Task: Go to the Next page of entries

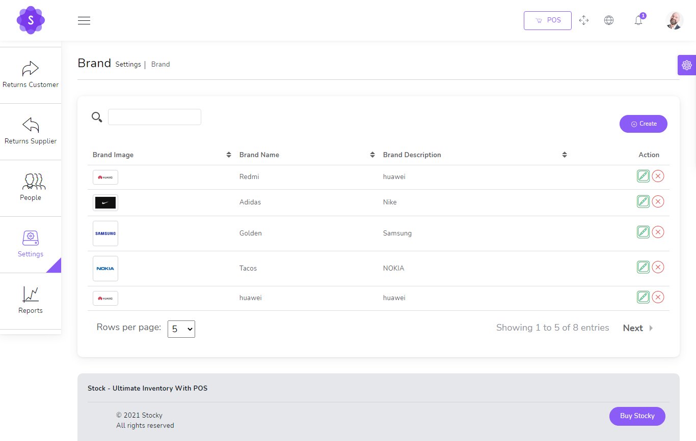Action: pyautogui.click(x=637, y=329)
